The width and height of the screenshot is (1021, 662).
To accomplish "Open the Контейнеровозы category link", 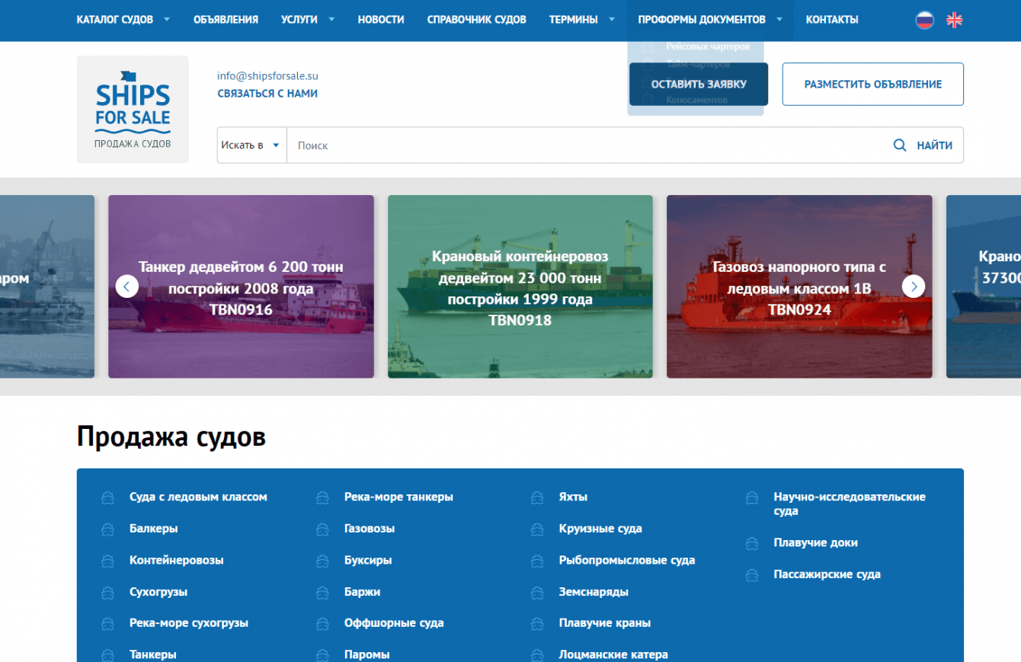I will point(177,561).
